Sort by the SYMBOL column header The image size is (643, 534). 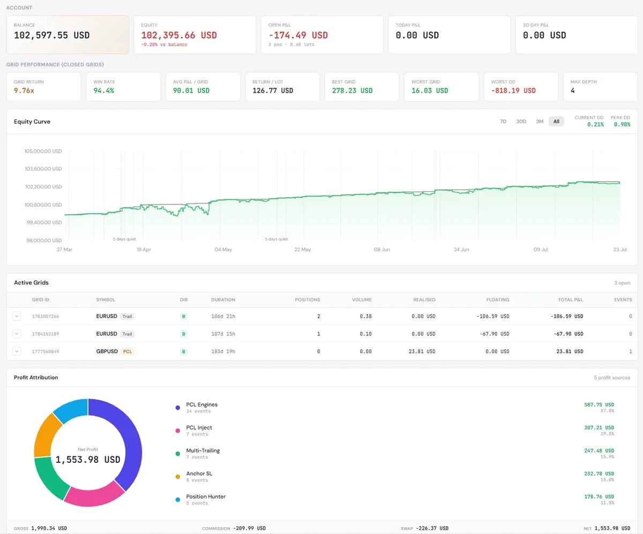point(106,299)
